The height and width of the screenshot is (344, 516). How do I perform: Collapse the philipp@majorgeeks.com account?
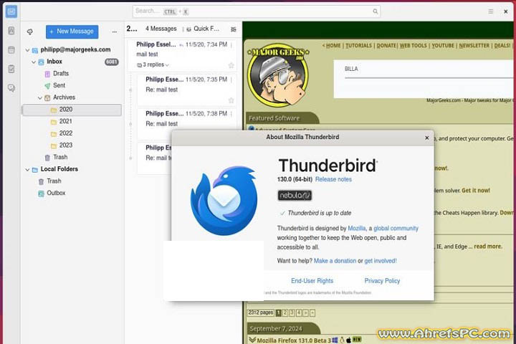point(28,50)
